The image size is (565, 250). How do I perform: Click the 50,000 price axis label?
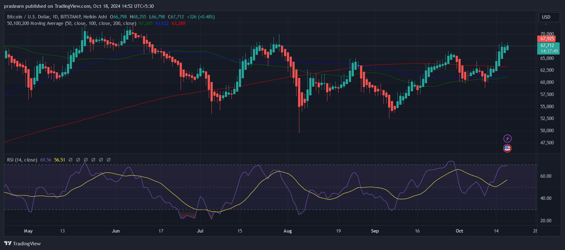tap(547, 131)
